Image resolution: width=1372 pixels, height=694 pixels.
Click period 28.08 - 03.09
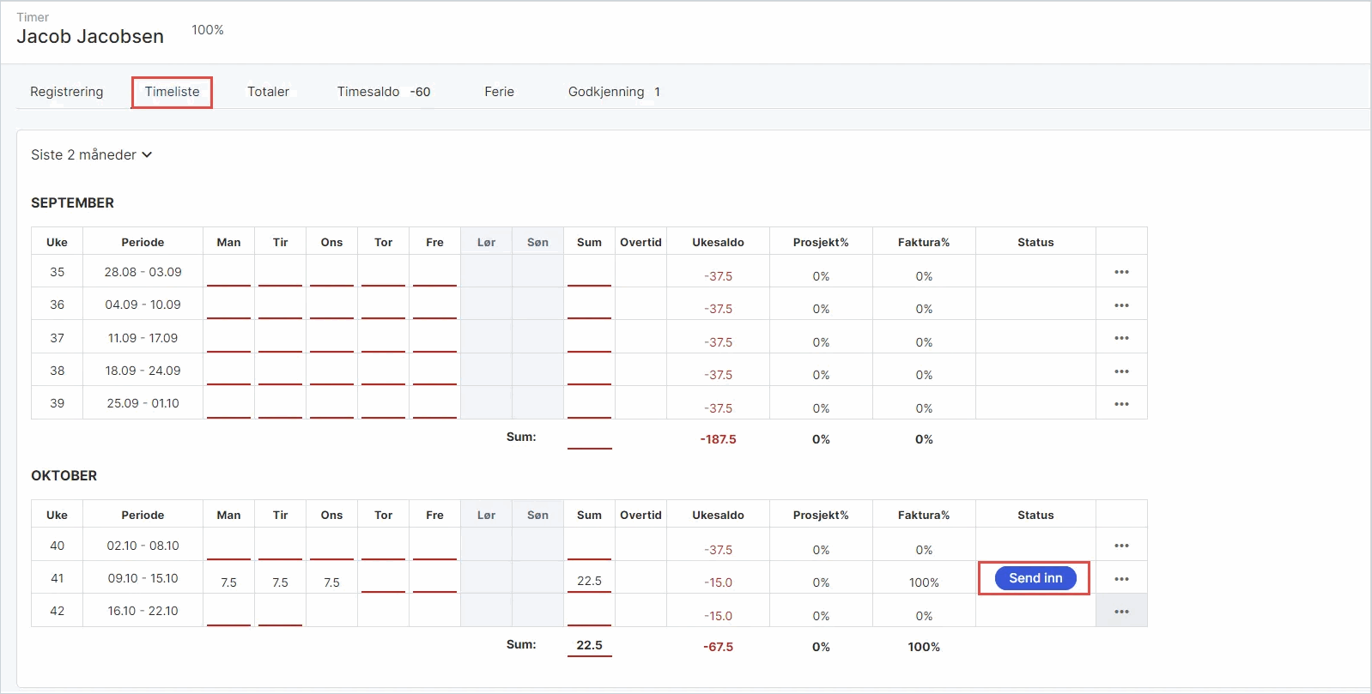143,272
